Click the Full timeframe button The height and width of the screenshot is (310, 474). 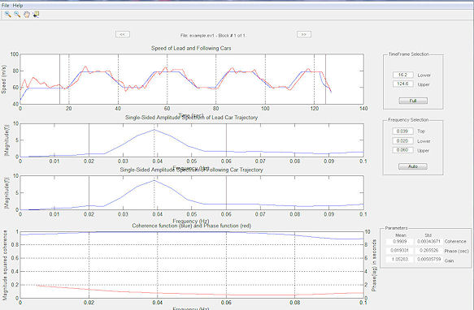tap(413, 101)
